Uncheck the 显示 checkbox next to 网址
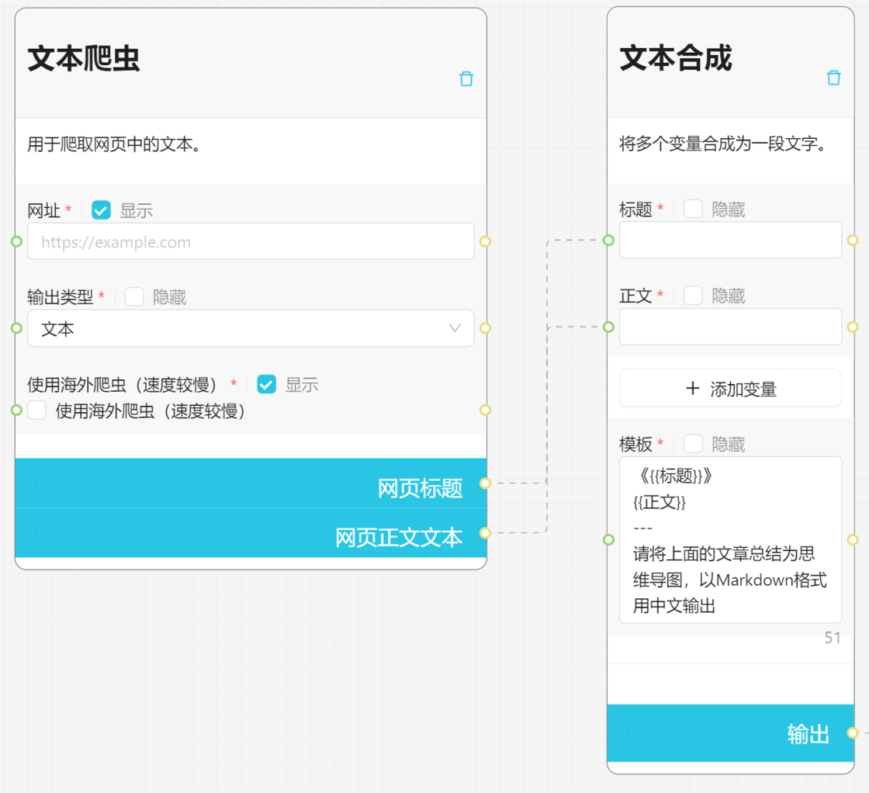869x793 pixels. pyautogui.click(x=101, y=210)
